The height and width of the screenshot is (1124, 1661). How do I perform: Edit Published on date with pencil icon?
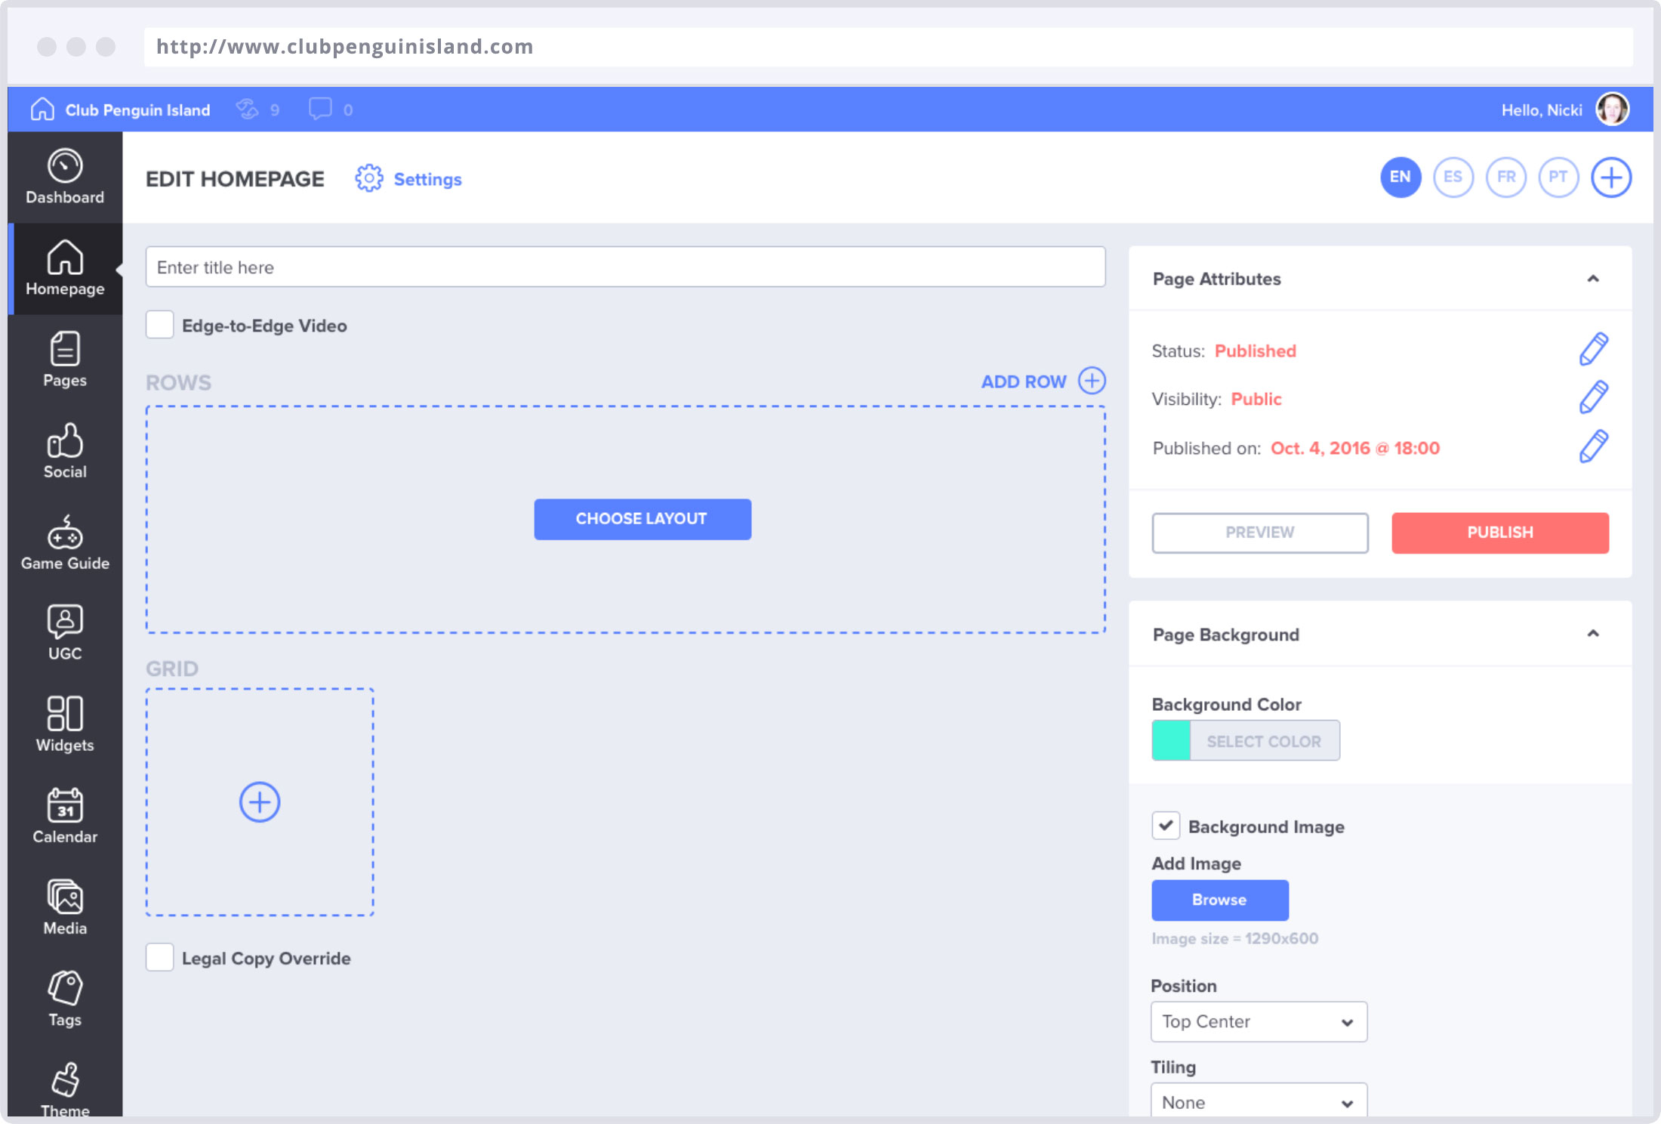[1593, 447]
